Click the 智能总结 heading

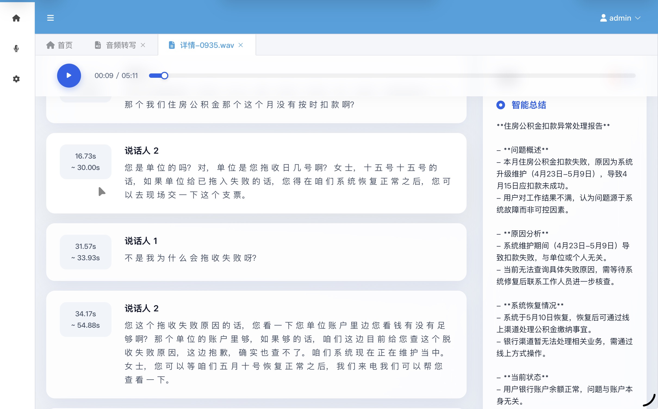[x=529, y=105]
